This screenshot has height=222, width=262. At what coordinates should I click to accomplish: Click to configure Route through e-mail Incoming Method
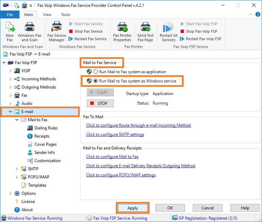tap(139, 125)
